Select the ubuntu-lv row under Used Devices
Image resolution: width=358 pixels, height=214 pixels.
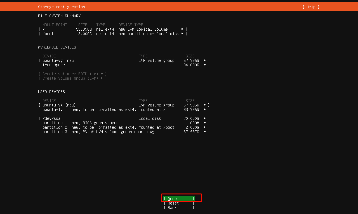tap(53, 110)
